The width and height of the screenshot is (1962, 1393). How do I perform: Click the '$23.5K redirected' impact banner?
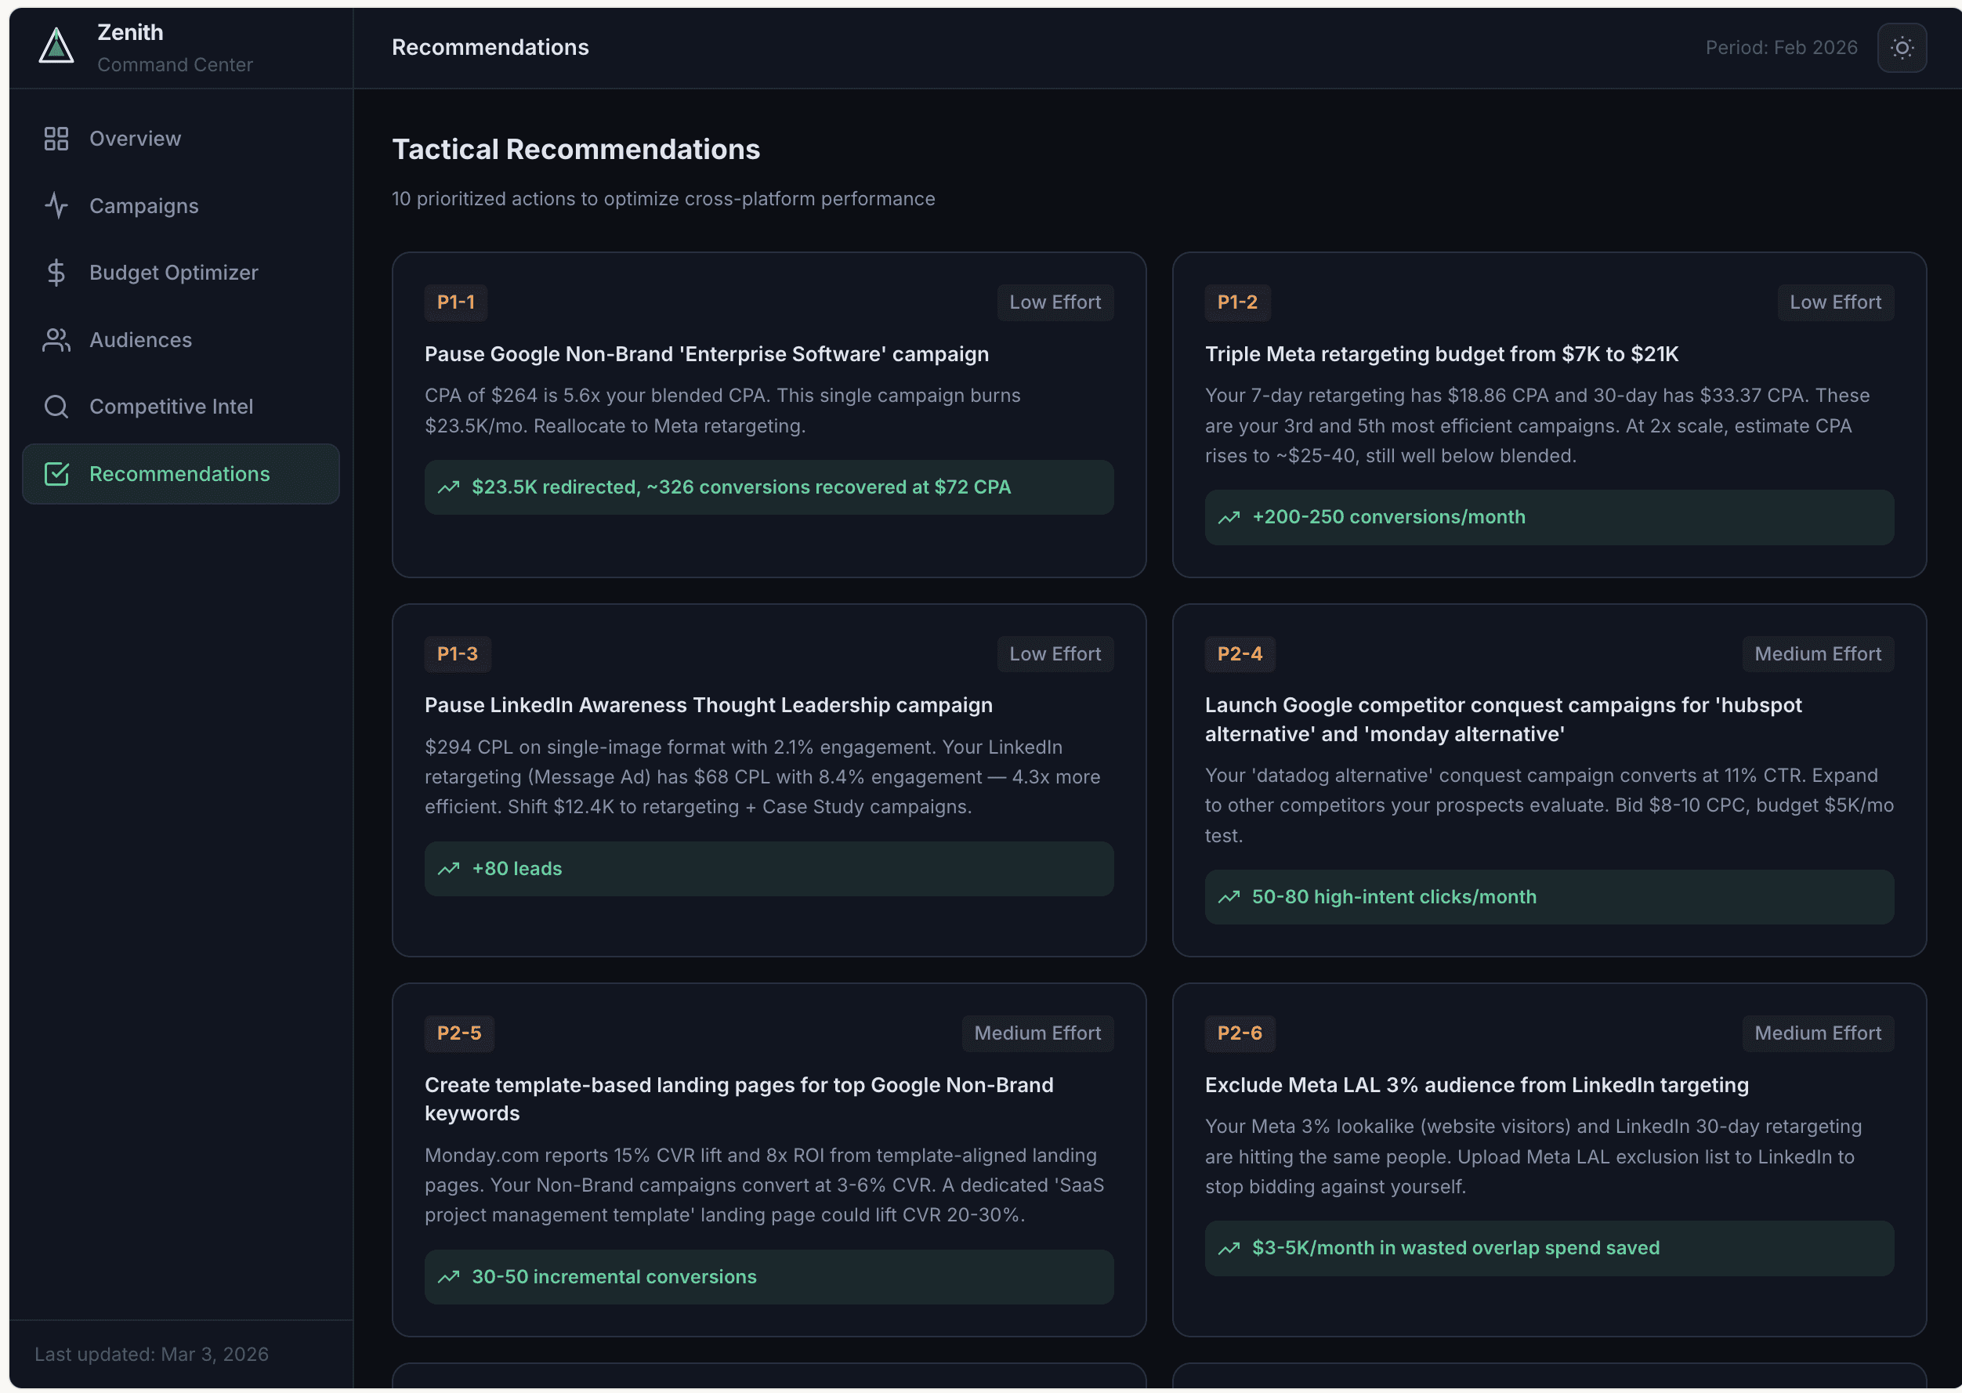click(769, 487)
